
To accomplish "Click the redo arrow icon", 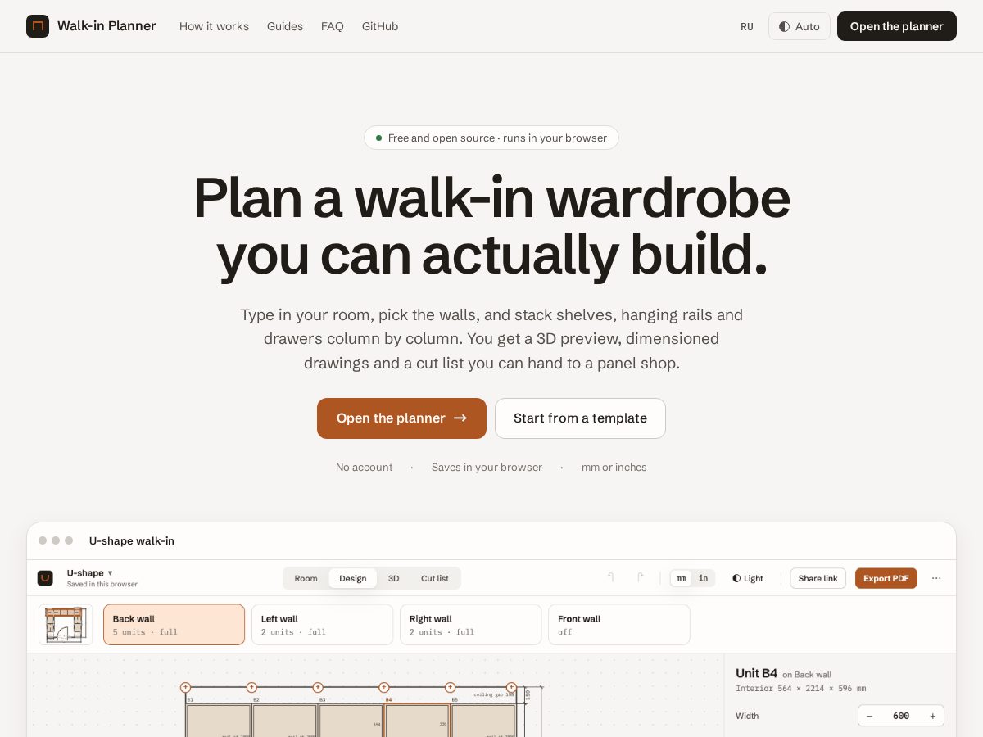I will click(x=641, y=577).
